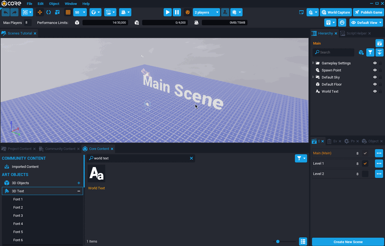Expand the Gameplay Settings folder
The image size is (385, 246).
click(x=313, y=63)
